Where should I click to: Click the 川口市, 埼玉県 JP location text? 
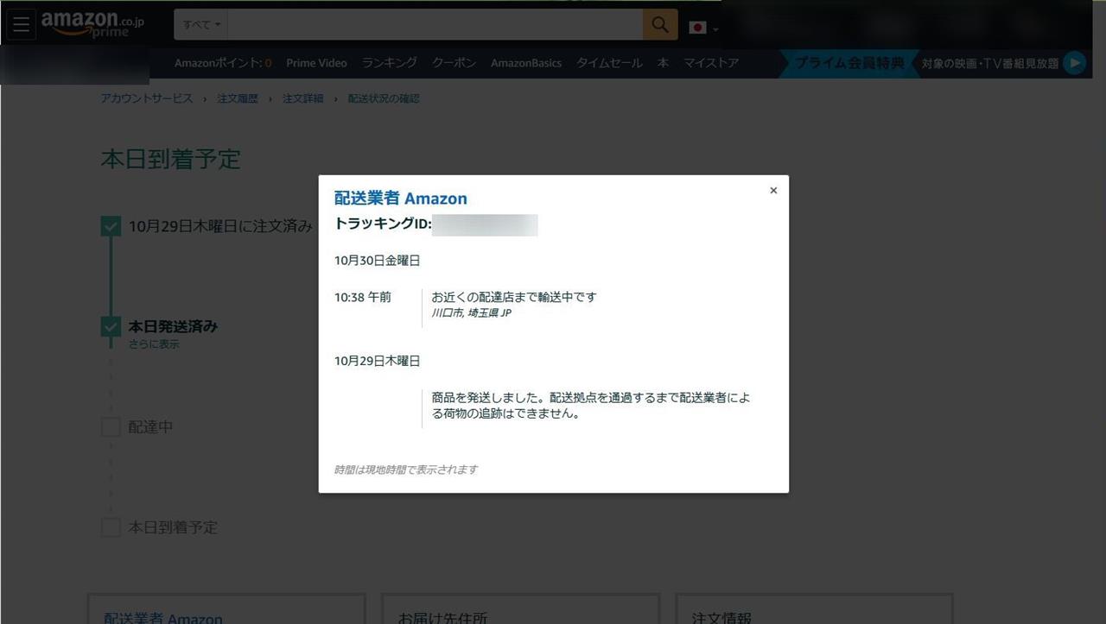pos(472,313)
